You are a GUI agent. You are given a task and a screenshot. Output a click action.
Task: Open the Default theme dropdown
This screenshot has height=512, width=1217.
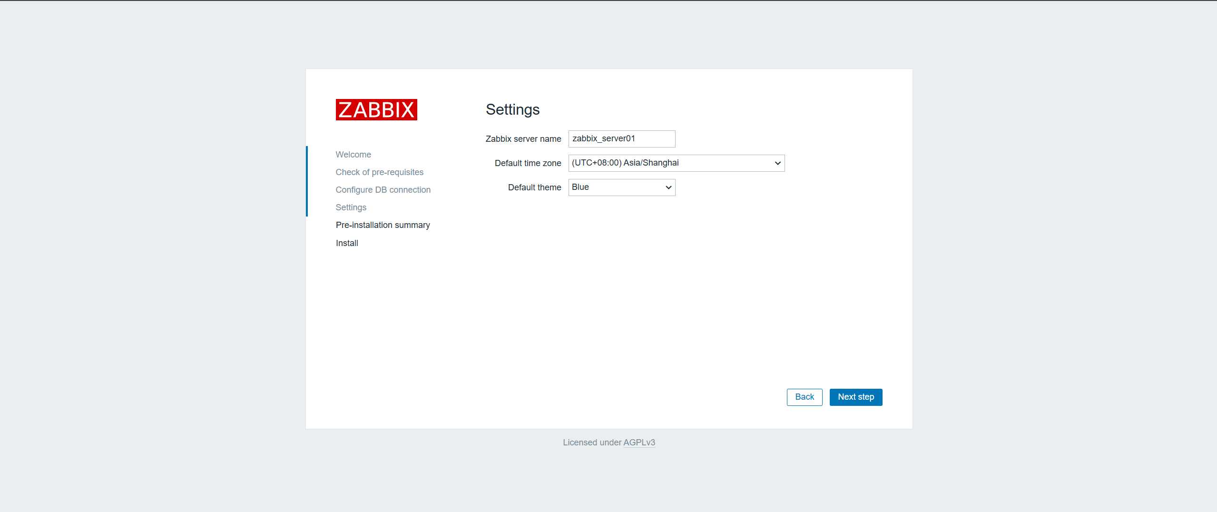(x=622, y=187)
